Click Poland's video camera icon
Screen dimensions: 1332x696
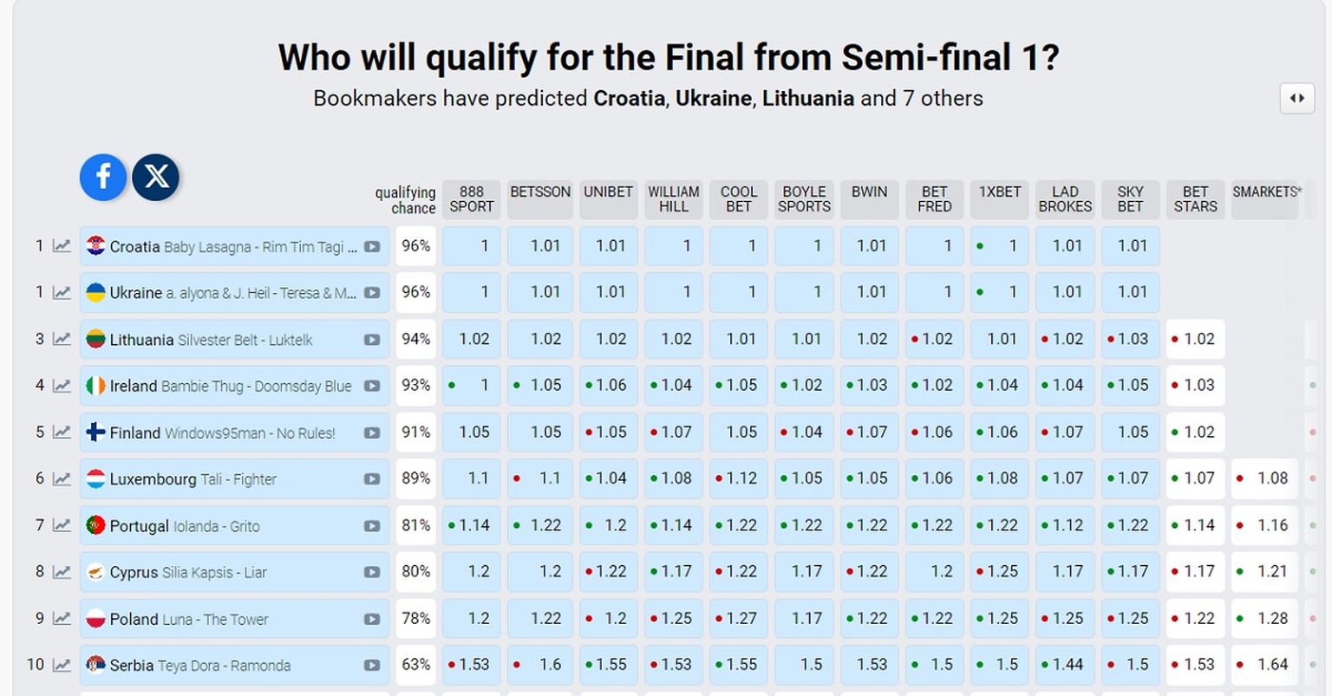pyautogui.click(x=372, y=619)
